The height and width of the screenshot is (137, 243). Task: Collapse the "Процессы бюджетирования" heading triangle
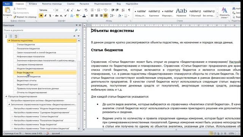click(6, 96)
